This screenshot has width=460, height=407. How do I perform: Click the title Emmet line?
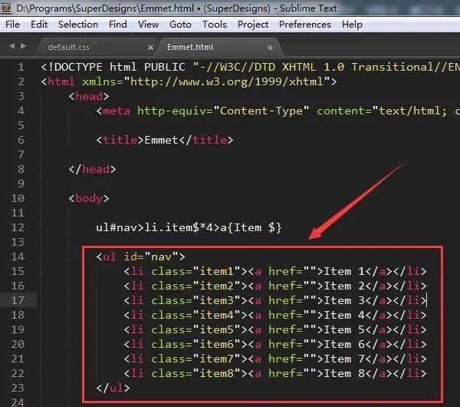(x=165, y=141)
